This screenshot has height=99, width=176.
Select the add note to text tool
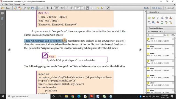(x=166, y=23)
